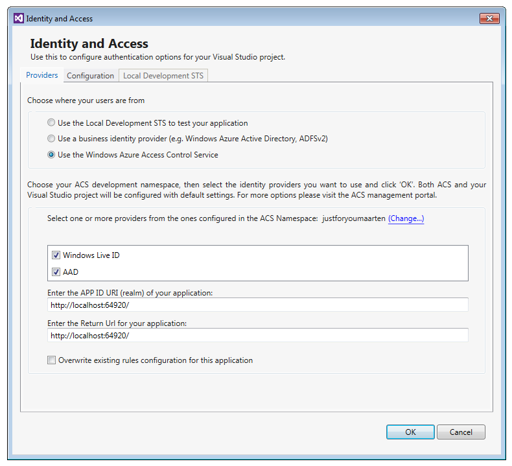This screenshot has height=466, width=512.
Task: Open the Configuration tab
Action: [91, 76]
